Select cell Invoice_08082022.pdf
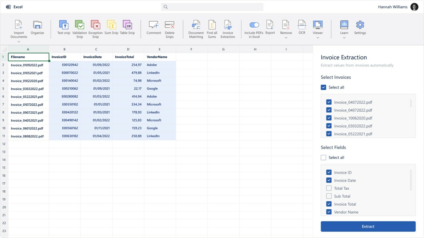 pos(29,136)
